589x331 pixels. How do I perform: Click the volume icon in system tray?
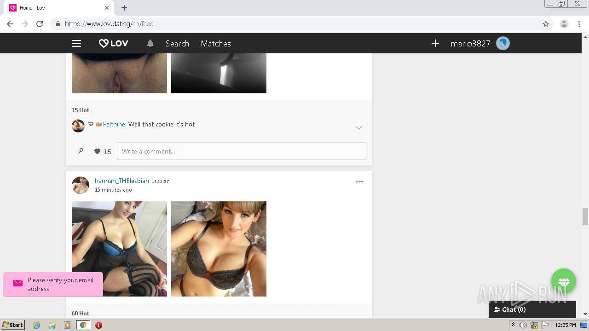point(523,325)
